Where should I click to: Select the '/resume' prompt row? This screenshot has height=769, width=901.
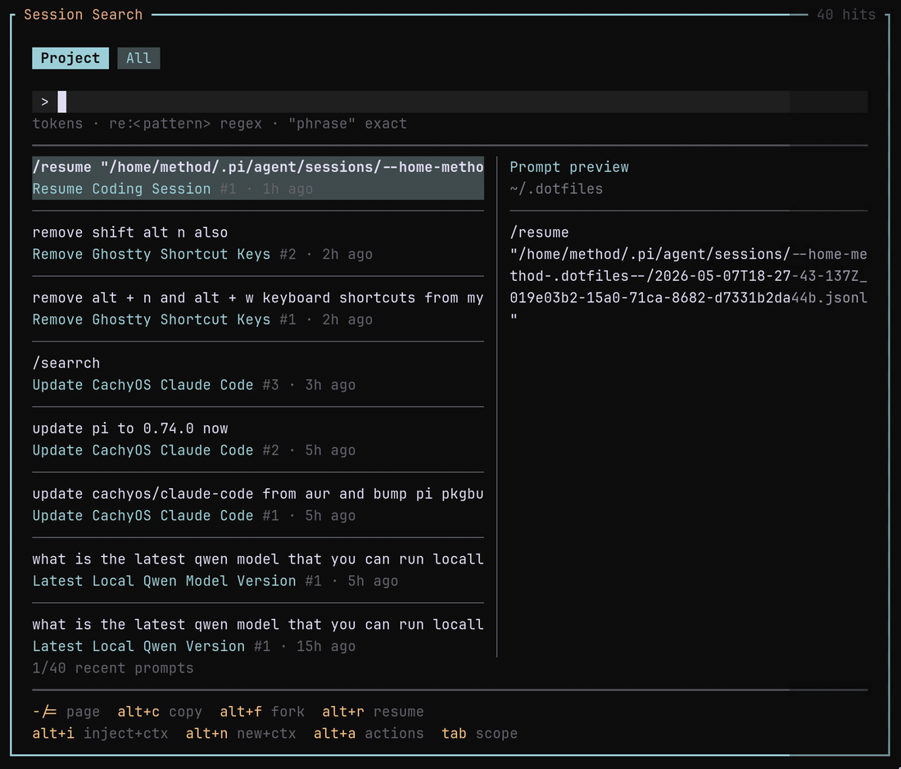258,167
